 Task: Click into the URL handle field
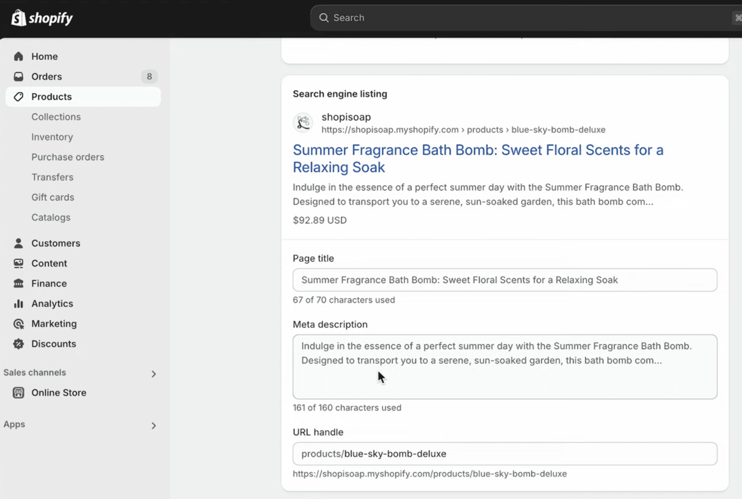[x=505, y=454]
